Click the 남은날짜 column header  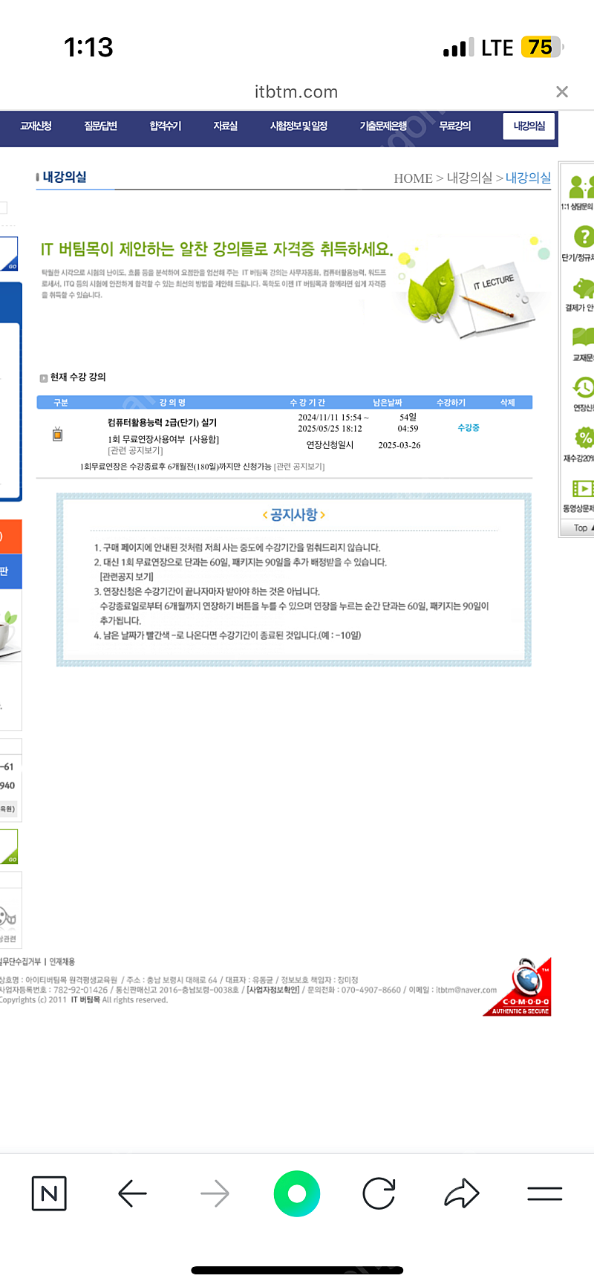point(387,403)
